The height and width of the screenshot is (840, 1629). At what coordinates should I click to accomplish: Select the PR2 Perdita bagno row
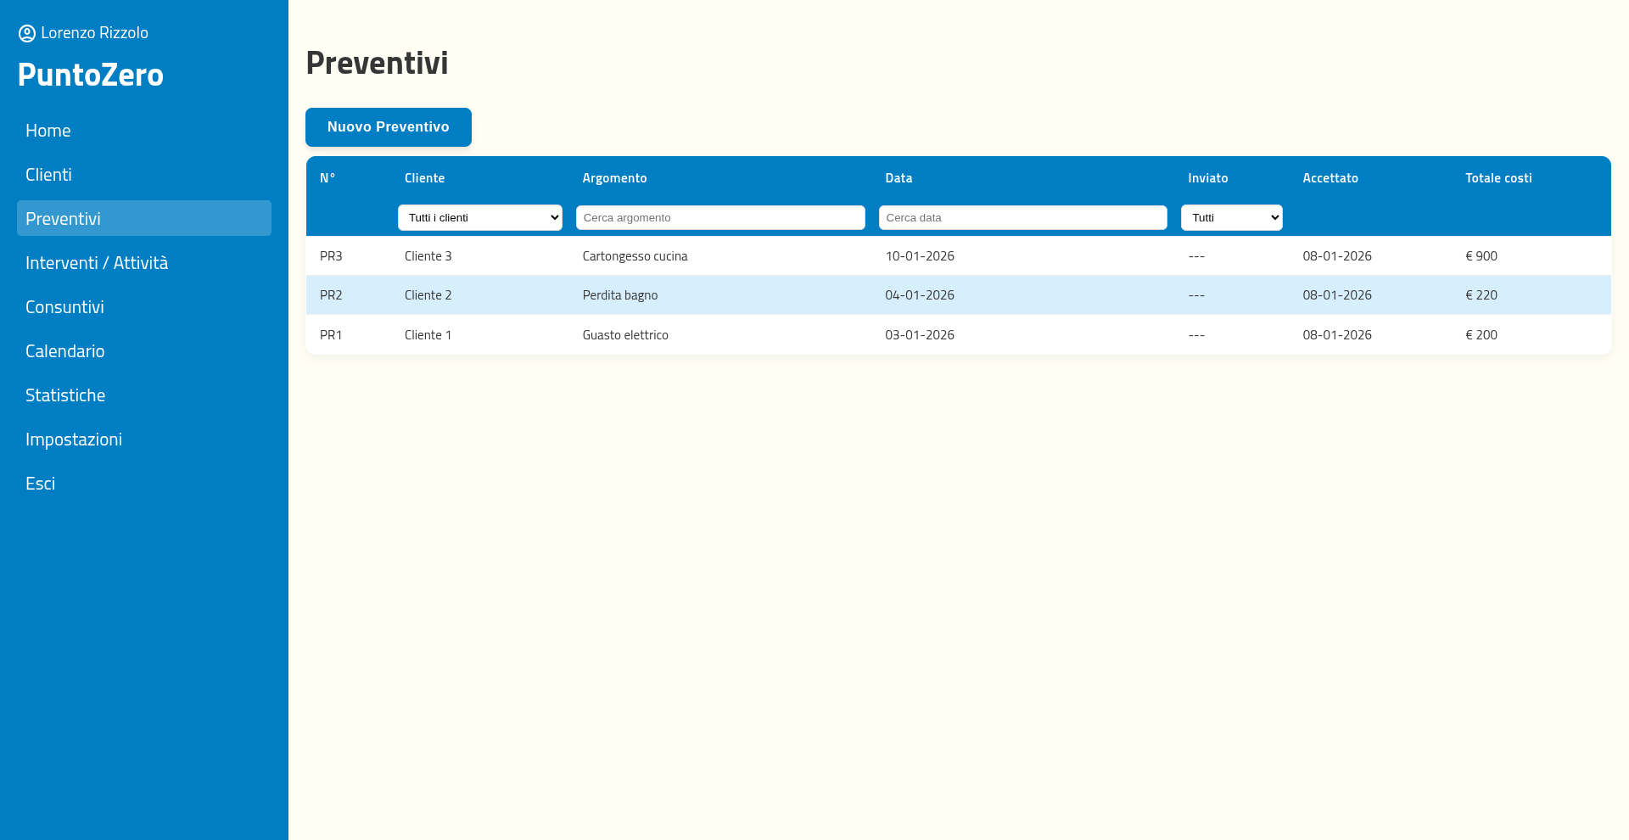[x=620, y=295]
